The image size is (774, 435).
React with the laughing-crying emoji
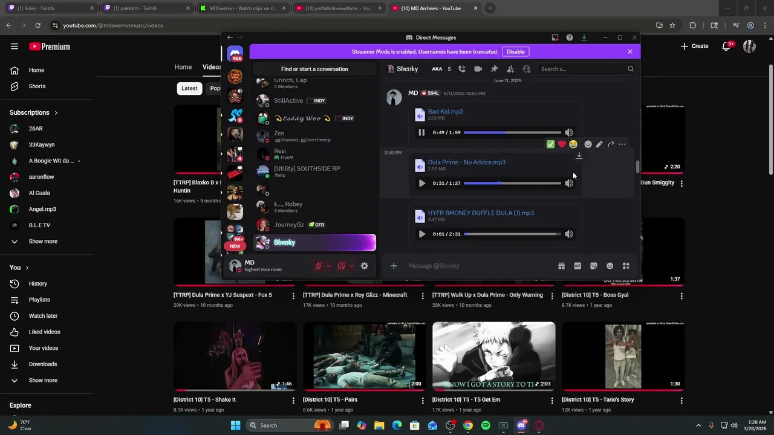573,144
